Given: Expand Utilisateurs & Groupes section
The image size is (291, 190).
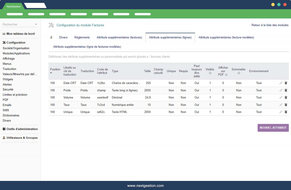Looking at the screenshot, I should (20, 138).
